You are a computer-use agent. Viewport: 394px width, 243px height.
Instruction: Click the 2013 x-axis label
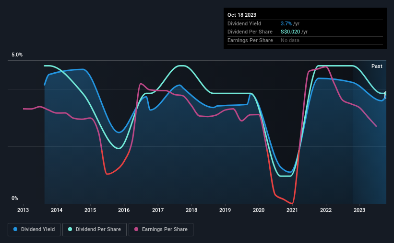tap(23, 210)
